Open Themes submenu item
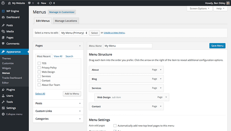Image resolution: width=231 pixels, height=131 pixels. (x=7, y=58)
